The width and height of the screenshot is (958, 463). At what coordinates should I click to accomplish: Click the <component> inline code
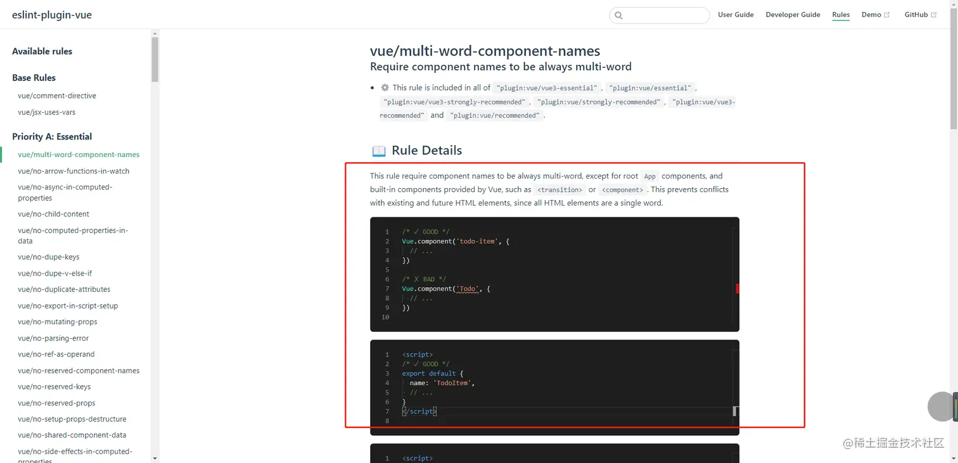622,190
